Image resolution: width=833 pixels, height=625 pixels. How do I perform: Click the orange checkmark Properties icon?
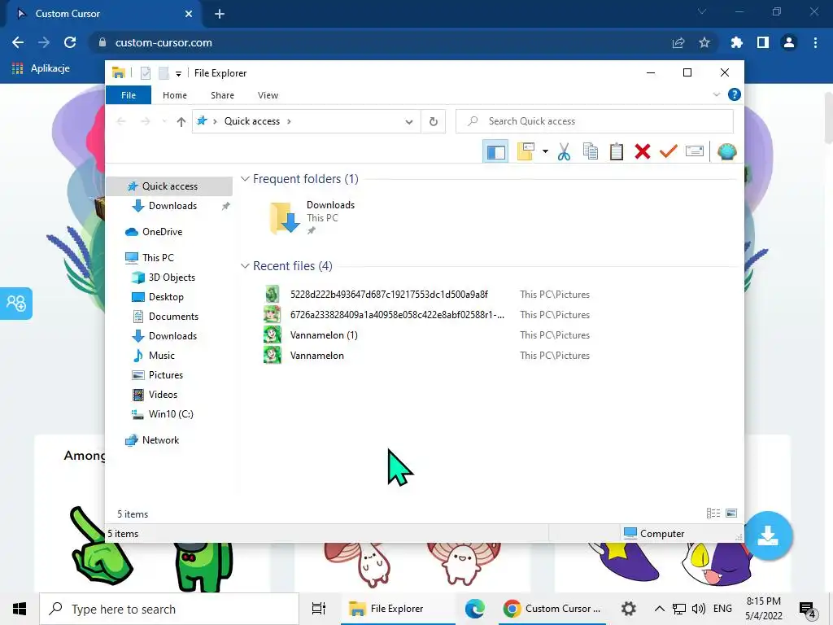pyautogui.click(x=669, y=152)
